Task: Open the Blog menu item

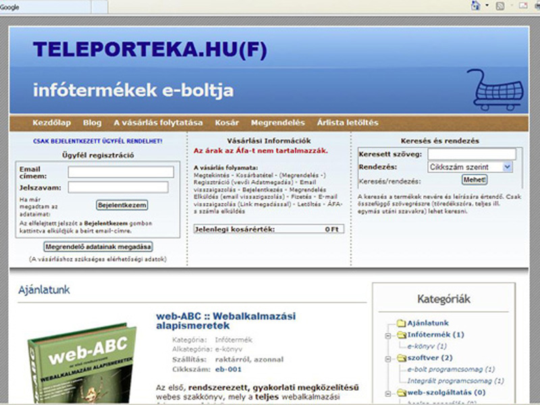Action: [x=92, y=123]
